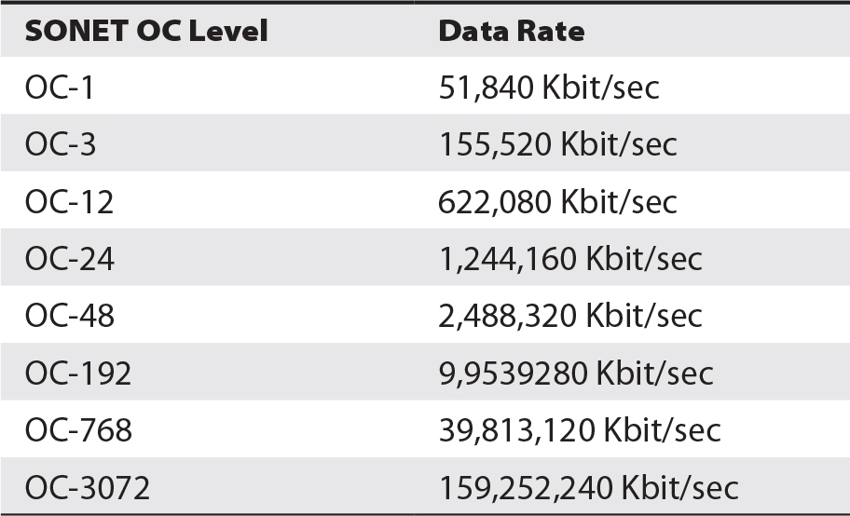Click the 622,080 Kbit/sec value
The width and height of the screenshot is (850, 516).
tap(557, 202)
